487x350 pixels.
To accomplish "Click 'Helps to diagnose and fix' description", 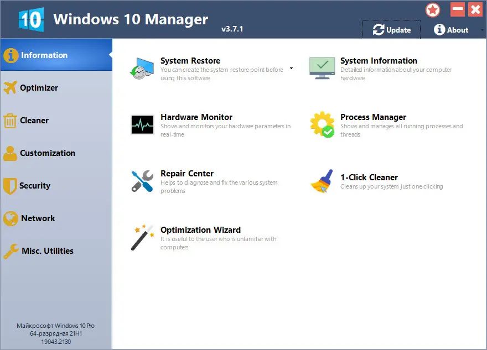I will (219, 187).
